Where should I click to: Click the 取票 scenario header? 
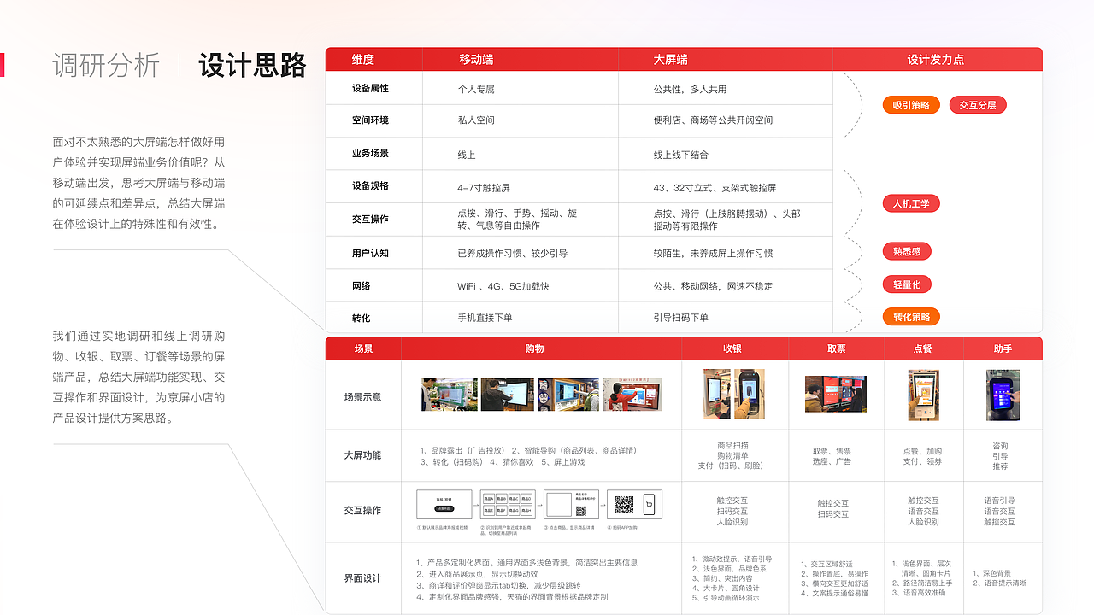836,349
